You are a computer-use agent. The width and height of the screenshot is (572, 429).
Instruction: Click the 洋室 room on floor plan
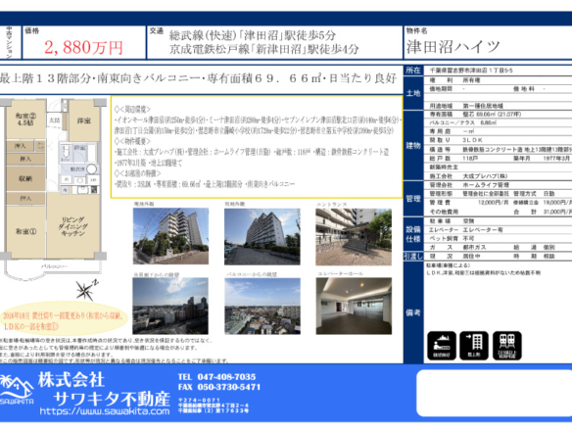[84, 120]
